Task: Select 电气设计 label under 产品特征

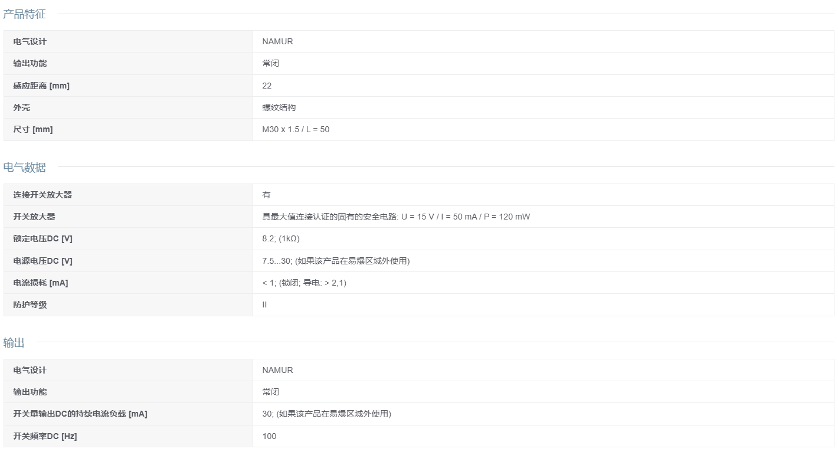Action: 30,41
